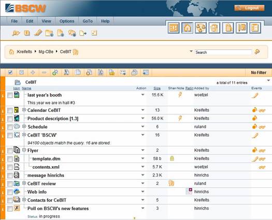This screenshot has height=220, width=272.
Task: Open the File menu
Action: click(x=14, y=21)
